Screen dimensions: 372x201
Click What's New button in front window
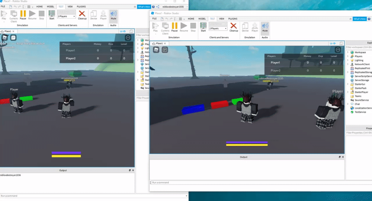tap(360, 19)
